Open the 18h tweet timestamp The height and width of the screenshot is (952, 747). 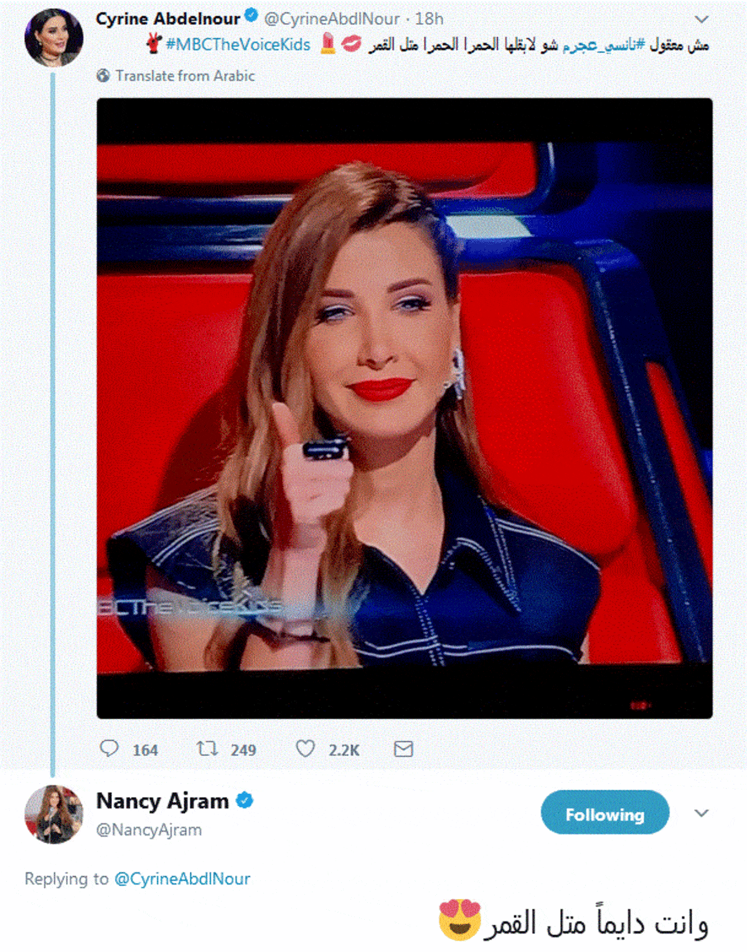click(x=430, y=19)
